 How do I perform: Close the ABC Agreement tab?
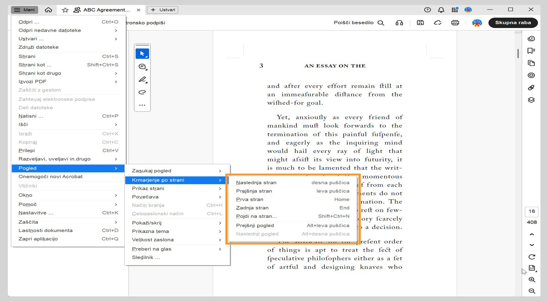[138, 10]
